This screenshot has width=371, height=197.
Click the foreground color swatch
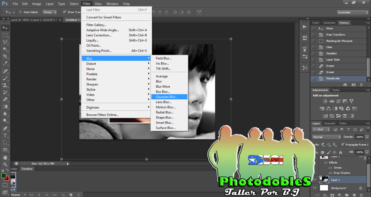3,176
